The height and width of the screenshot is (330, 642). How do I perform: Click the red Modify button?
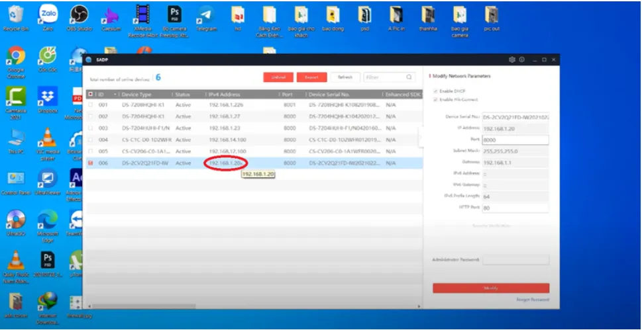point(491,288)
